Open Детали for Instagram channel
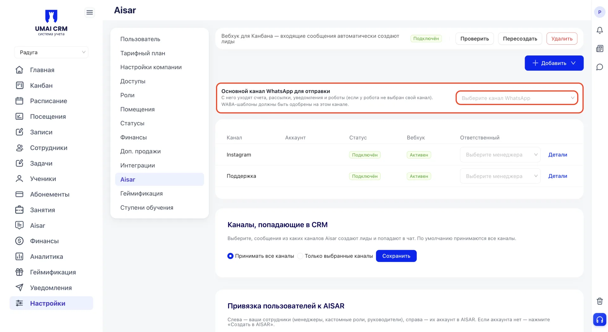The width and height of the screenshot is (608, 332). coord(558,154)
